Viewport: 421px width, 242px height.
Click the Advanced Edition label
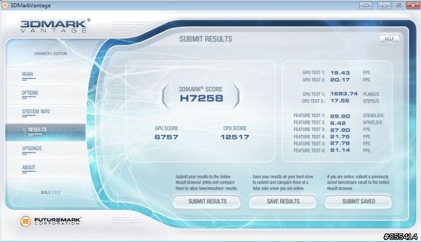51,54
